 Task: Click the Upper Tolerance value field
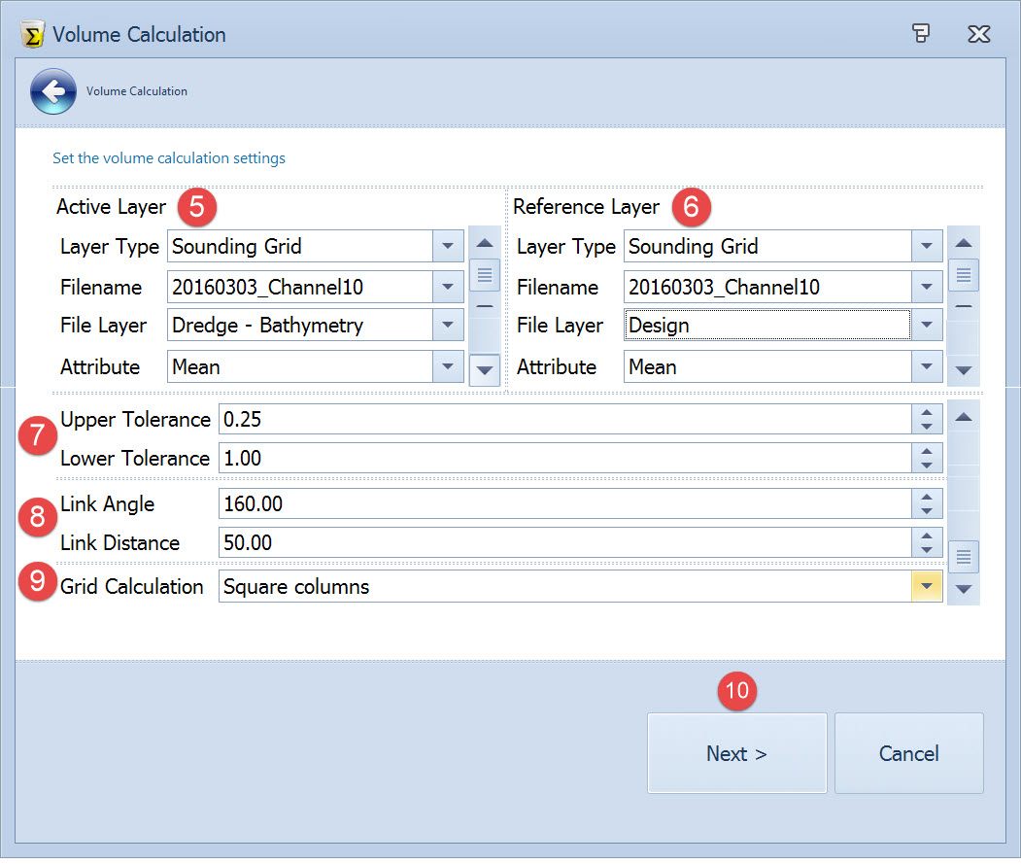click(x=563, y=420)
